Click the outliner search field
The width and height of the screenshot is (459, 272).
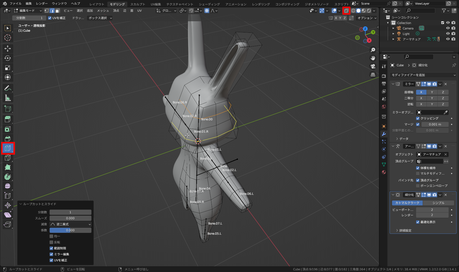[420, 10]
